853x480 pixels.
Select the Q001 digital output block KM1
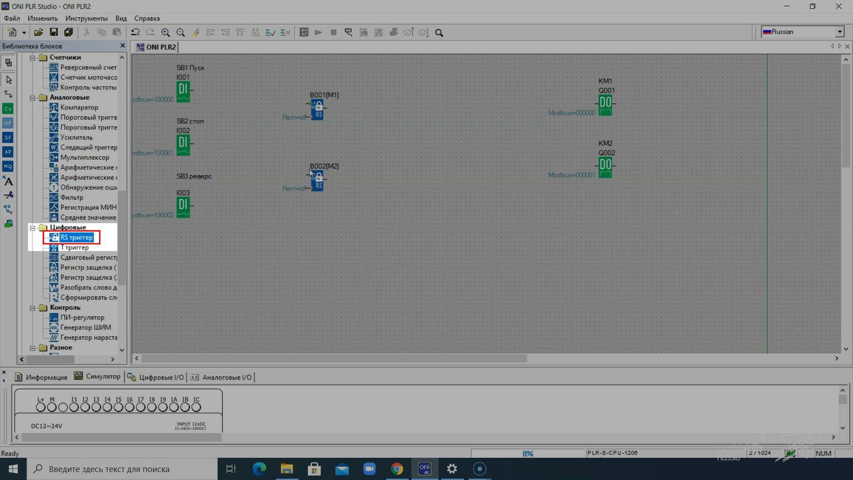pos(605,105)
